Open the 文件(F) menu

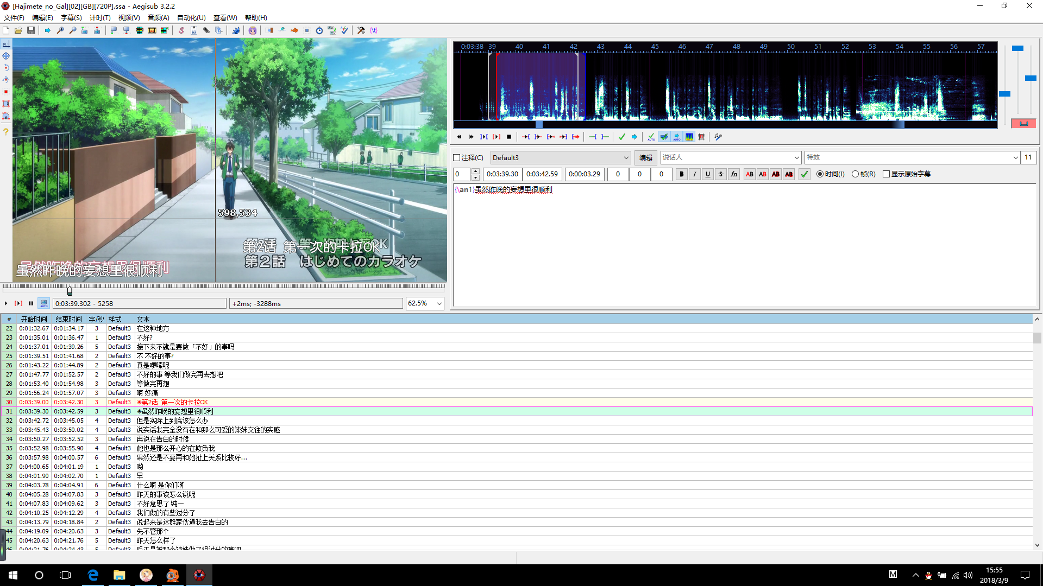click(14, 18)
